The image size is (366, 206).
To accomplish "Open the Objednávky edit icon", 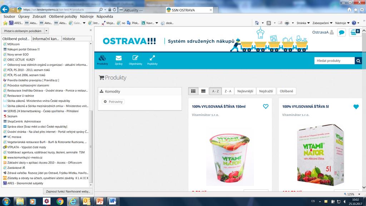I will [135, 60].
